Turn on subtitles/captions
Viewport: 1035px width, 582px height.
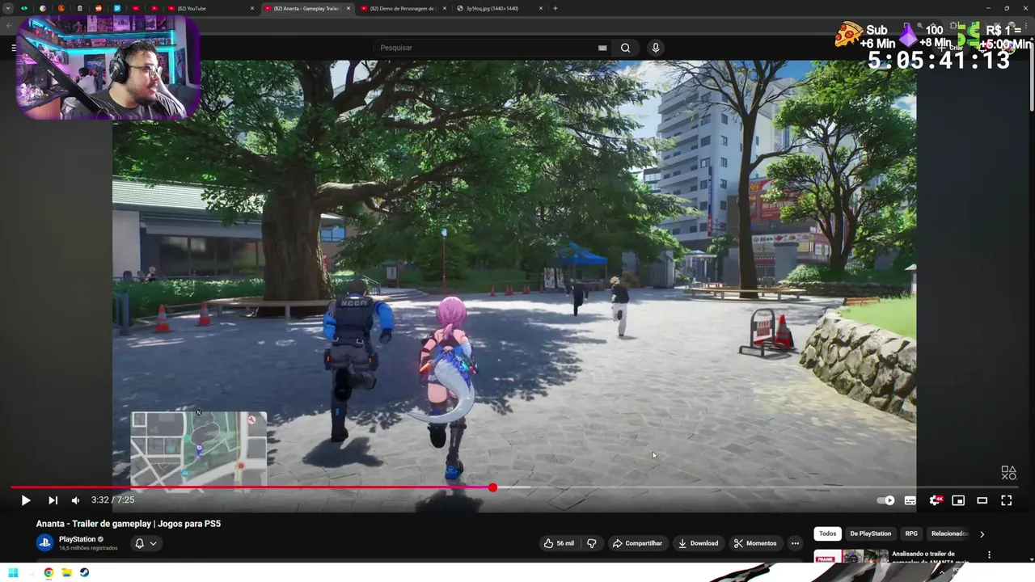(x=910, y=500)
